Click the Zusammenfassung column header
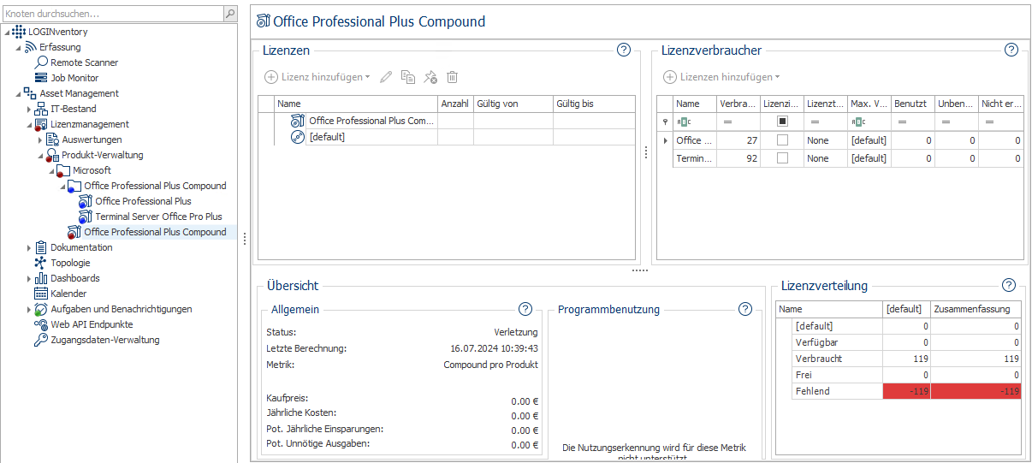Image resolution: width=1032 pixels, height=463 pixels. click(975, 309)
